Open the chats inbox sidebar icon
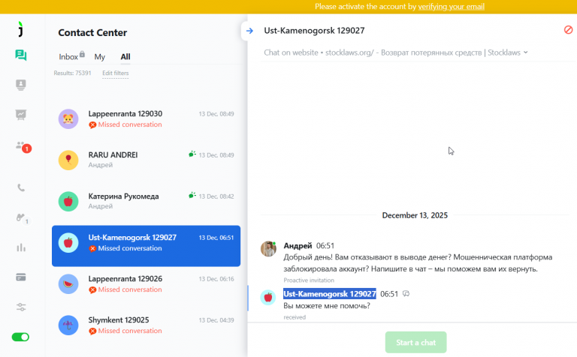The height and width of the screenshot is (357, 577). 21,55
